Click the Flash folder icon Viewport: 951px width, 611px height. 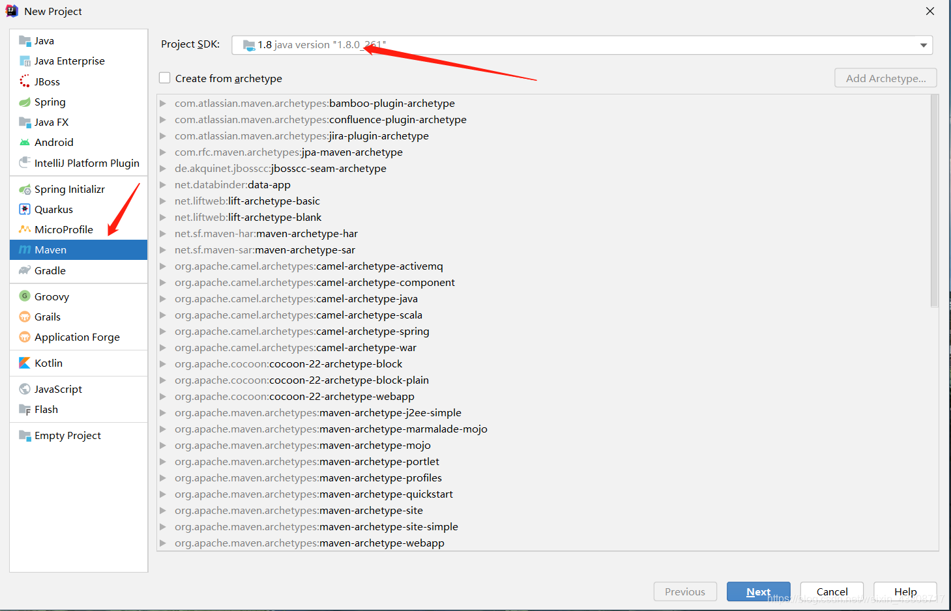pos(25,410)
